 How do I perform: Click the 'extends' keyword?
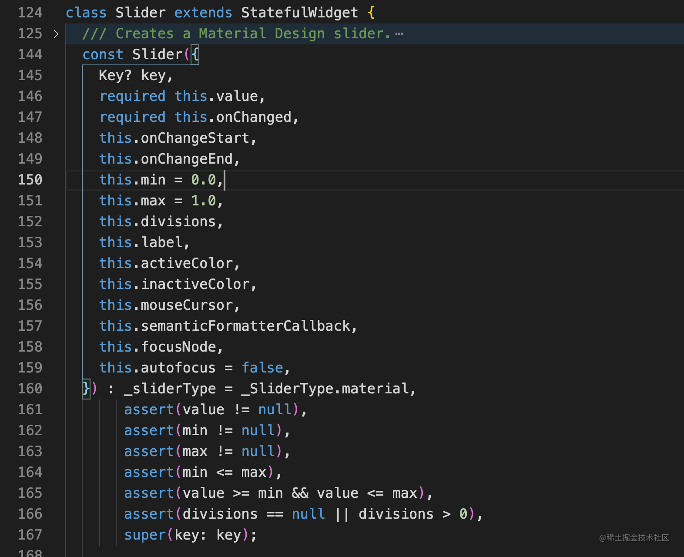click(x=203, y=13)
